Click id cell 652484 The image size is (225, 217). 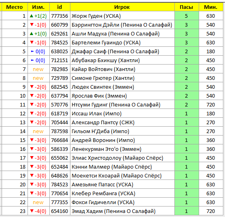60,167
